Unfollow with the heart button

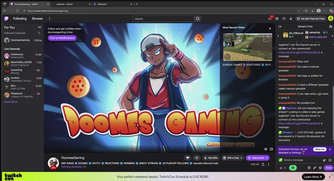click(187, 158)
